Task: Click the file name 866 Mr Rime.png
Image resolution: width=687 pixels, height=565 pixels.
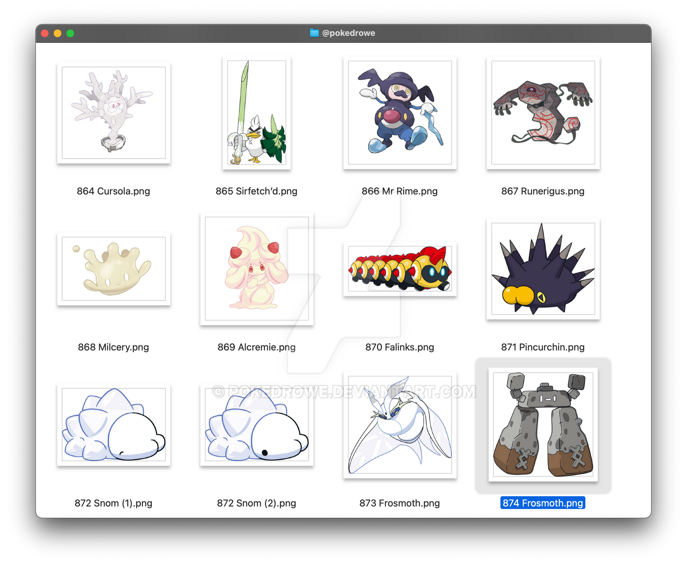Action: click(x=400, y=191)
